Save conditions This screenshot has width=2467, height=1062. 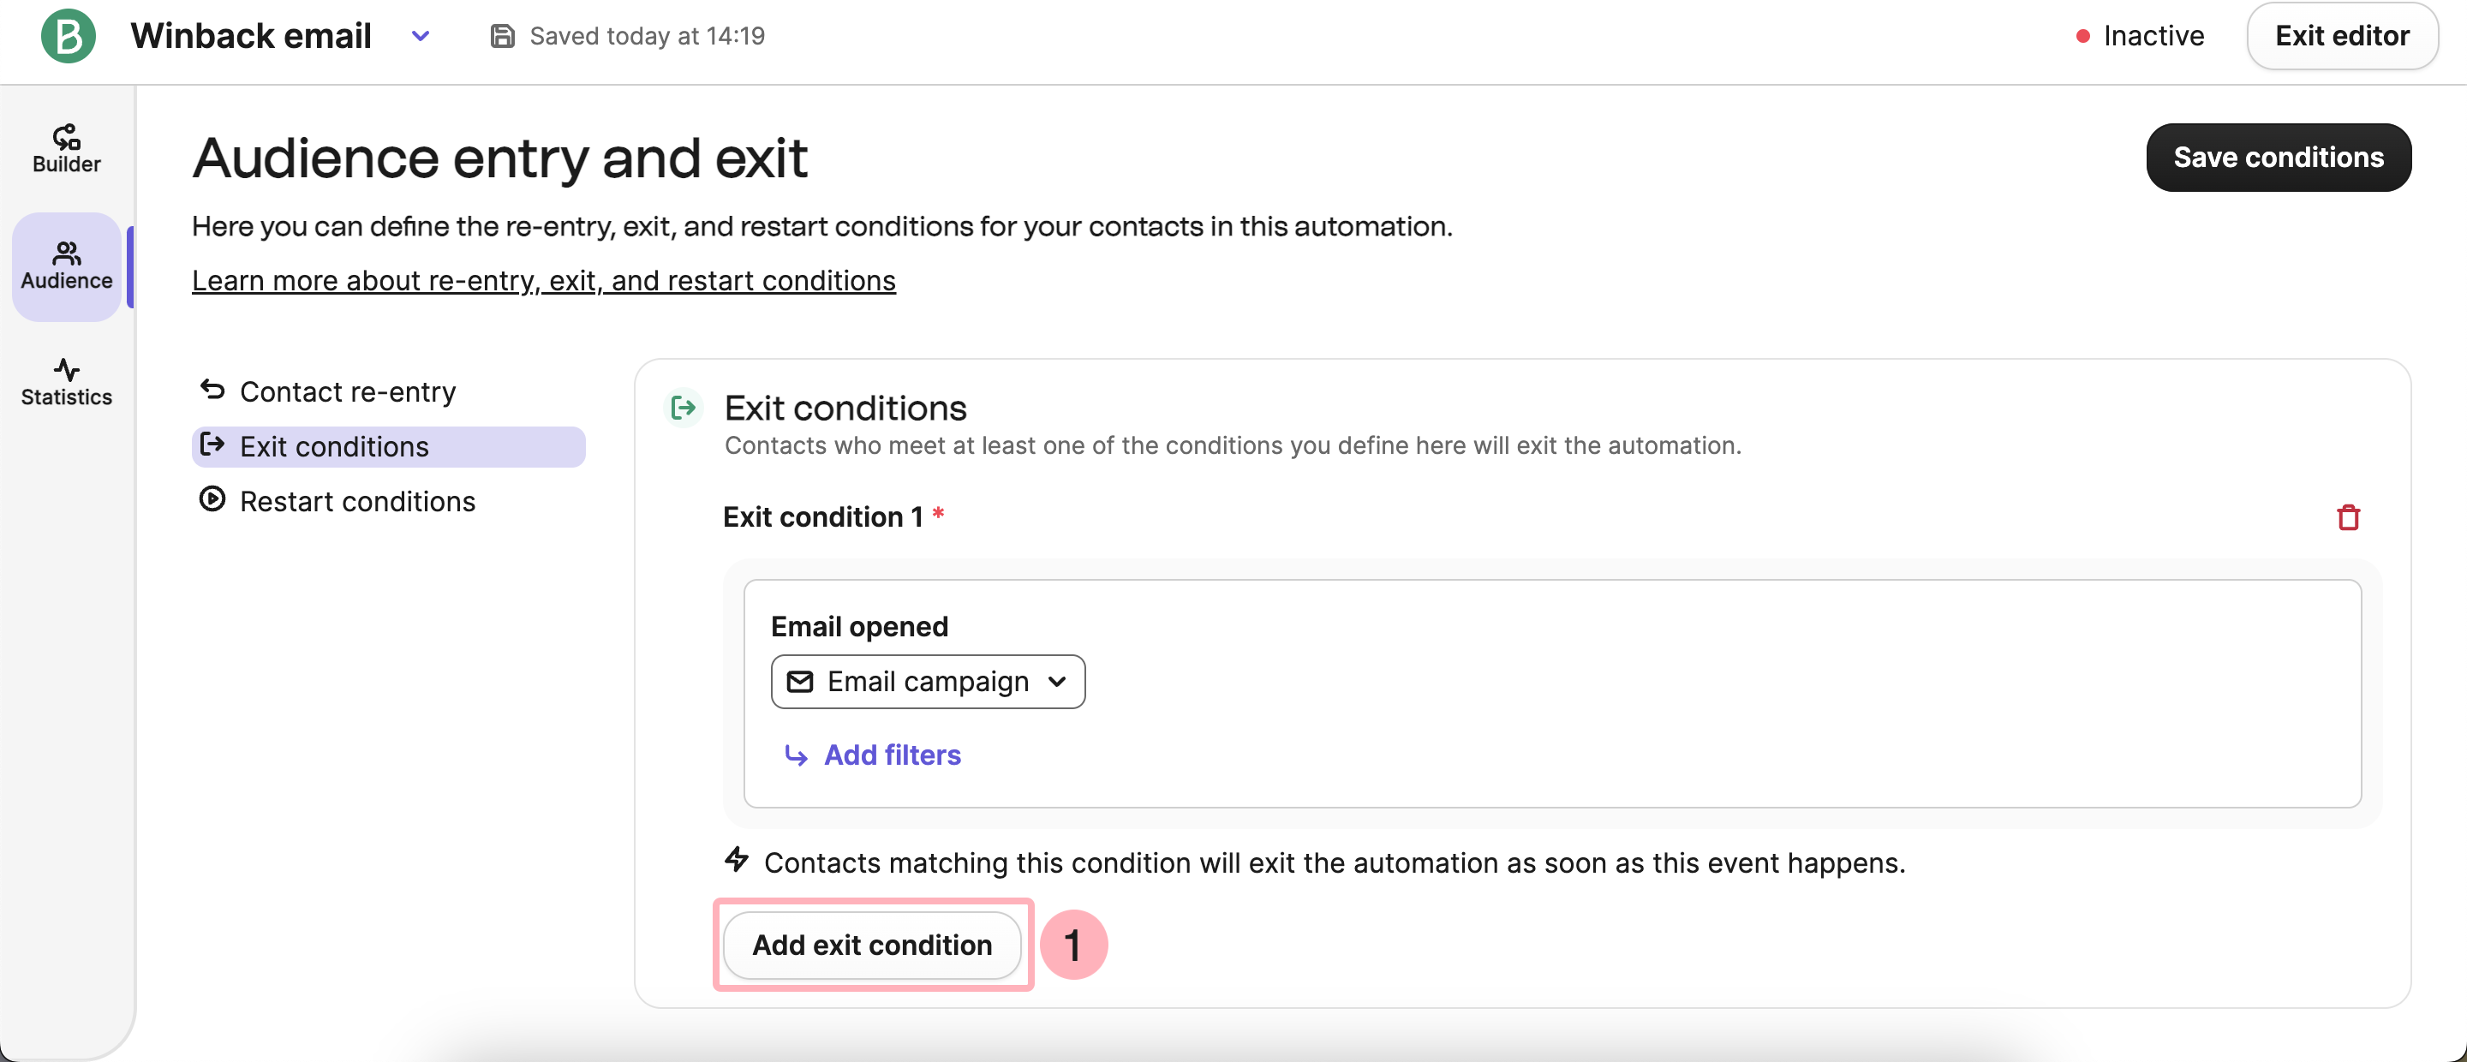click(x=2279, y=157)
